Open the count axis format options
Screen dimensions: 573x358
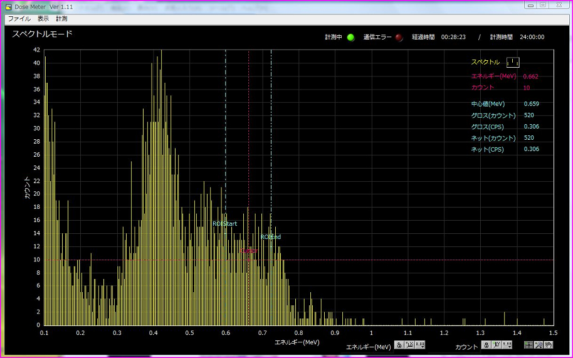(x=507, y=345)
